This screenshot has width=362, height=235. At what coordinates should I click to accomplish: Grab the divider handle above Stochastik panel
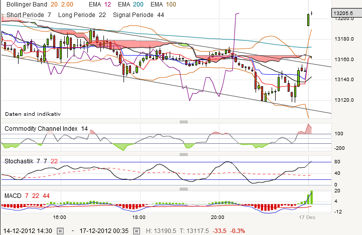point(184,154)
